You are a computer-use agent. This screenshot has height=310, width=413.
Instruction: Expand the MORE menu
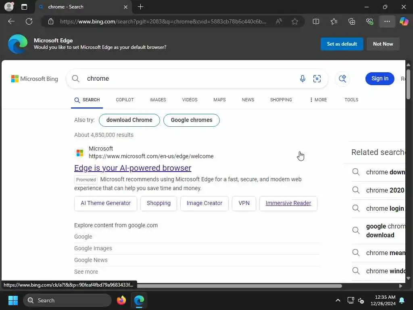pos(318,100)
